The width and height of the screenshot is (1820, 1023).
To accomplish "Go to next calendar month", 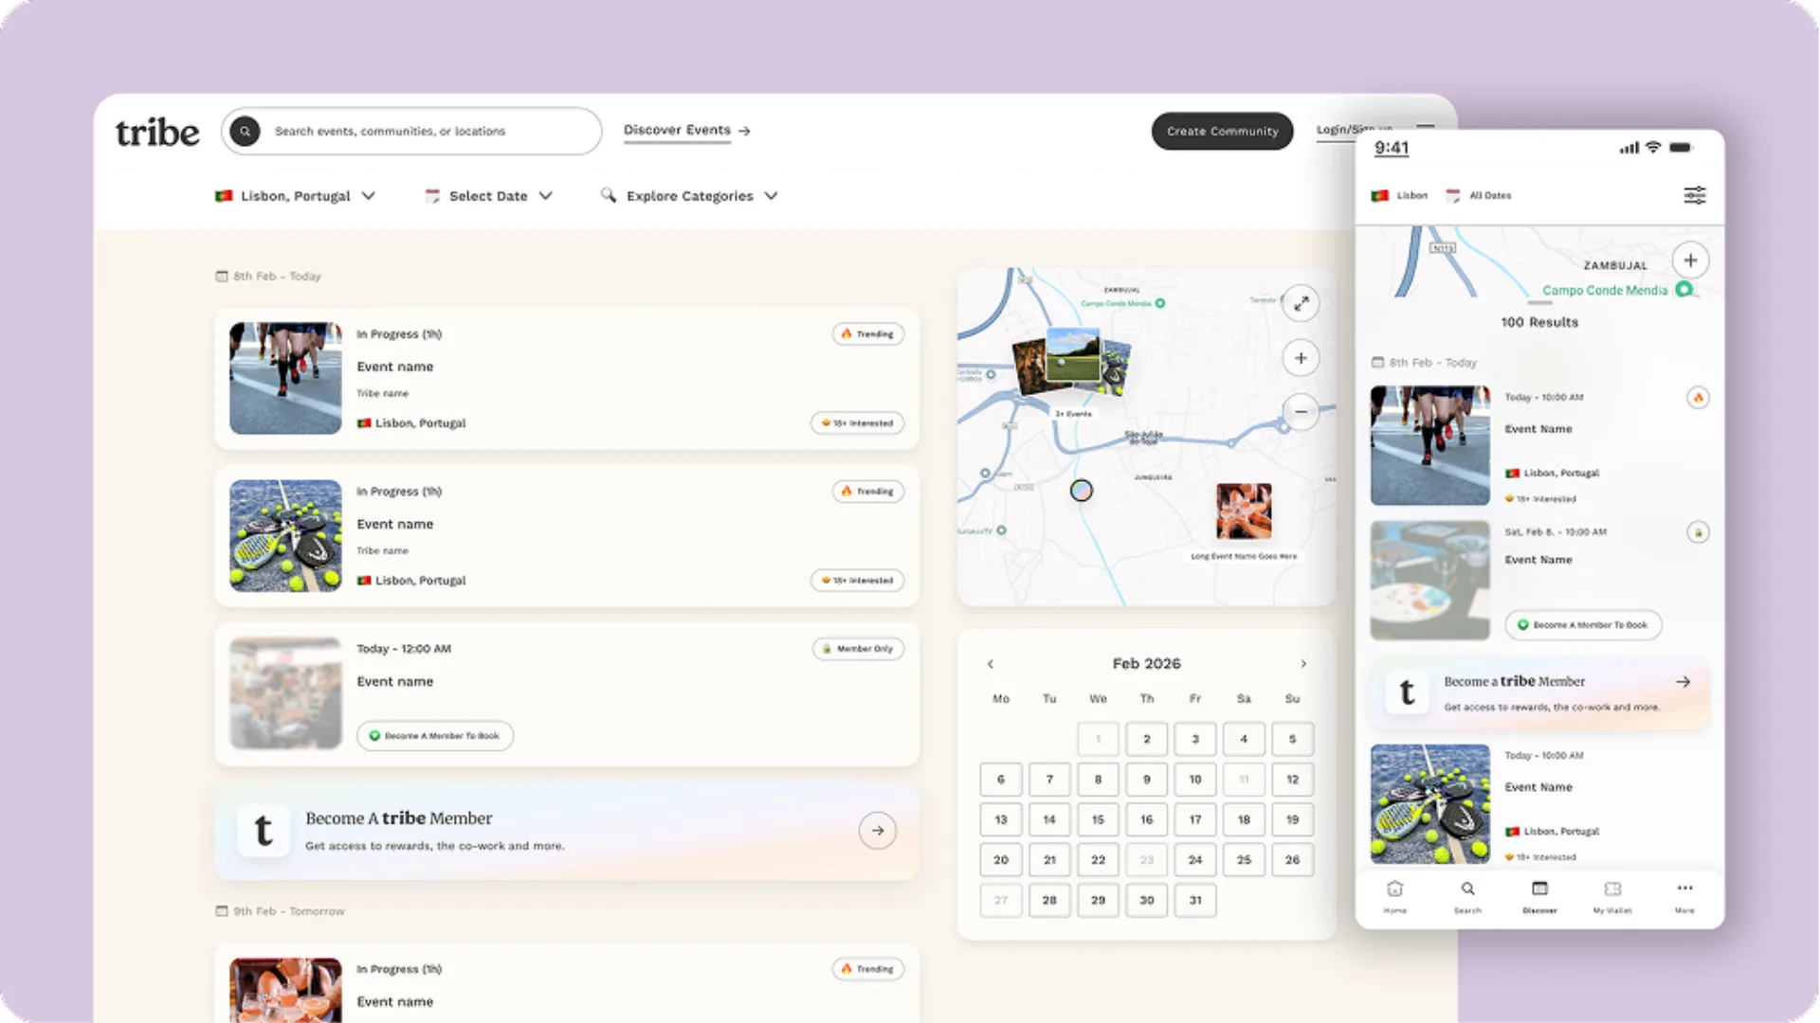I will tap(1303, 664).
